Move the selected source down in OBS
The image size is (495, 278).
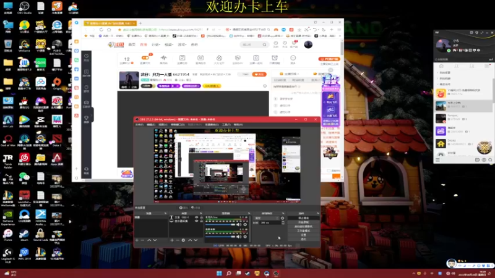point(196,240)
